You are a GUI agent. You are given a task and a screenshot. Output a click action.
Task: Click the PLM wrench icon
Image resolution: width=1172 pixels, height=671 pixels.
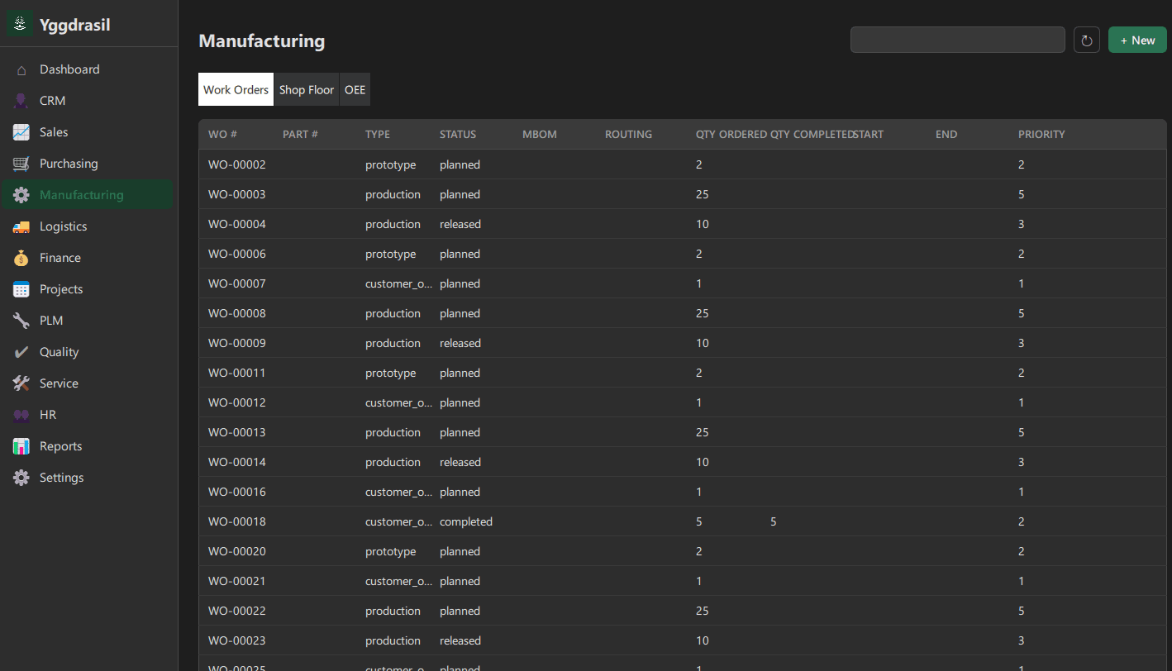(21, 320)
